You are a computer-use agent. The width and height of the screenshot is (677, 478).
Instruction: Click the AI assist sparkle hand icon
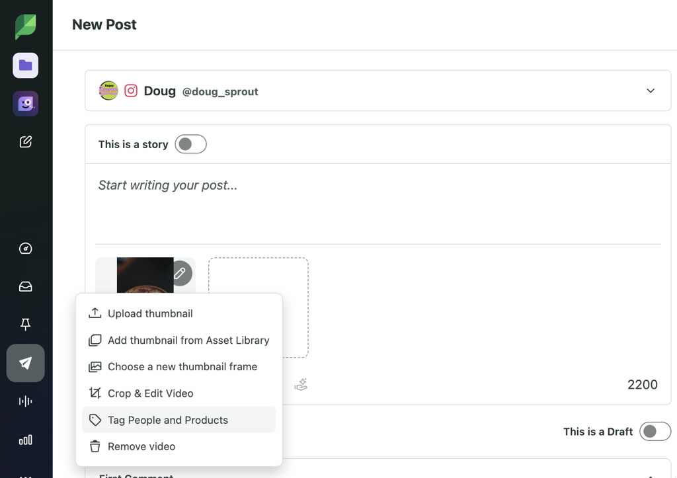301,384
